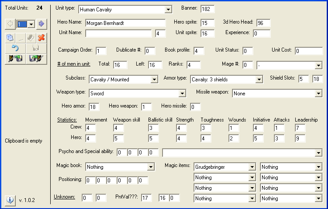Screen dimensions: 328x209
Task: Click the Unit Cost input field
Action: [308, 51]
